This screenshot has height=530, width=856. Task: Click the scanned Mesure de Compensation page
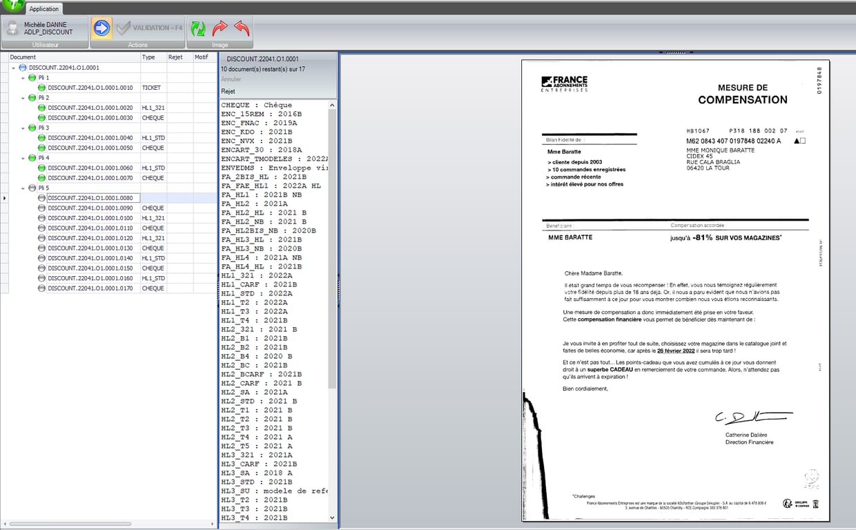(675, 290)
